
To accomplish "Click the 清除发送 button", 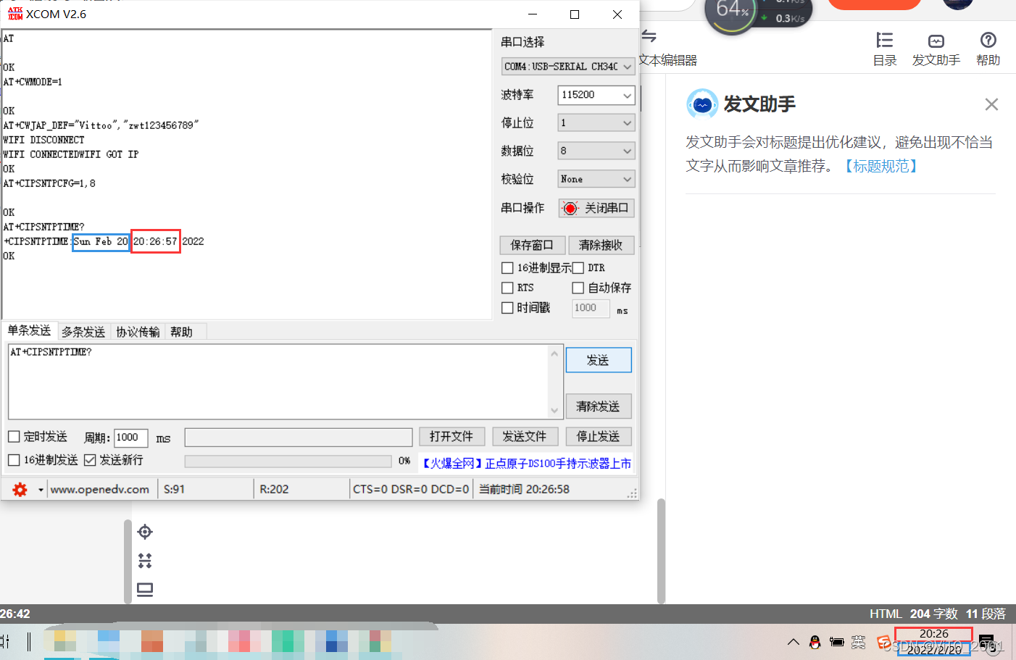I will (x=599, y=406).
